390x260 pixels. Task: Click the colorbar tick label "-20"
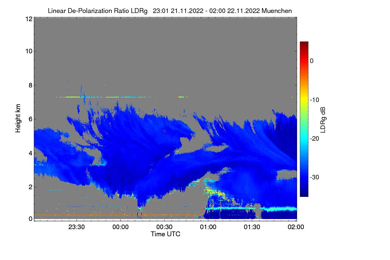pos(314,138)
